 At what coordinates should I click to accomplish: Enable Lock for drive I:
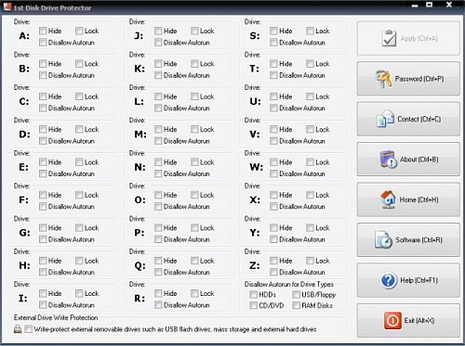pyautogui.click(x=79, y=293)
